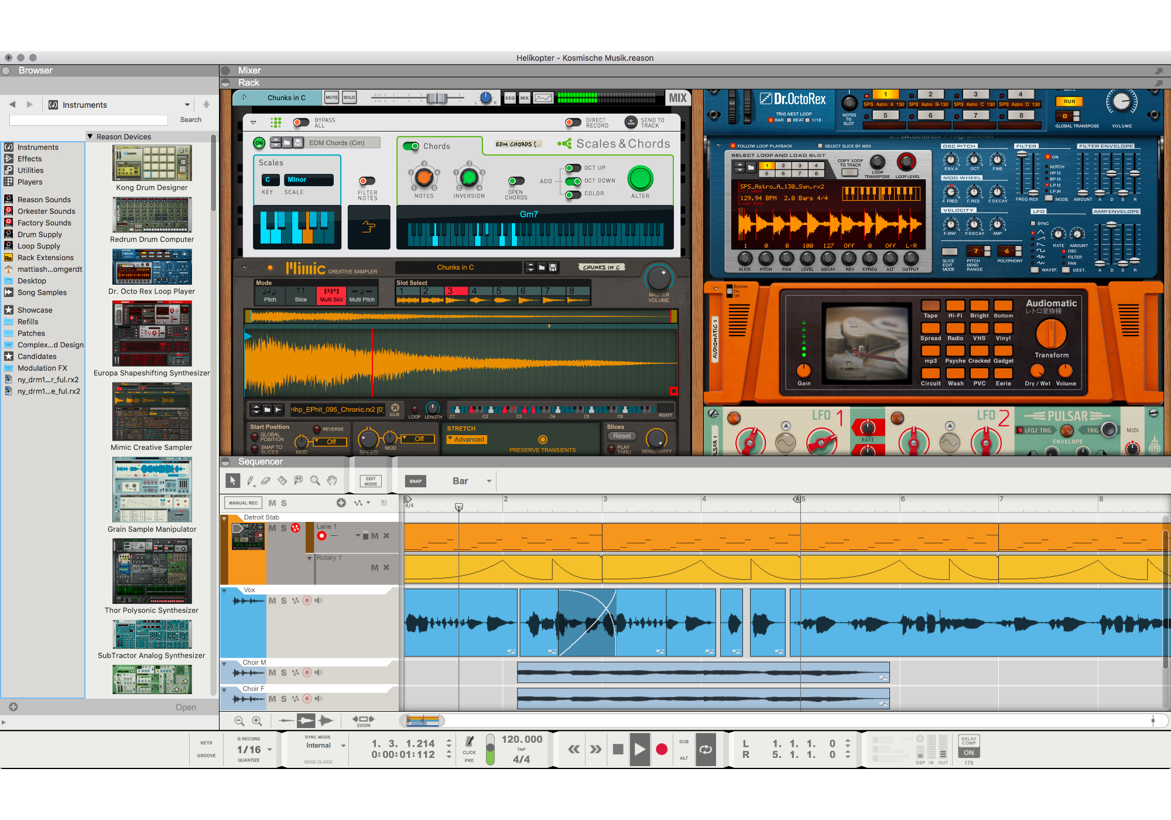This screenshot has width=1171, height=820.
Task: Toggle the COLOR switch in Scales & Chords
Action: coord(573,194)
